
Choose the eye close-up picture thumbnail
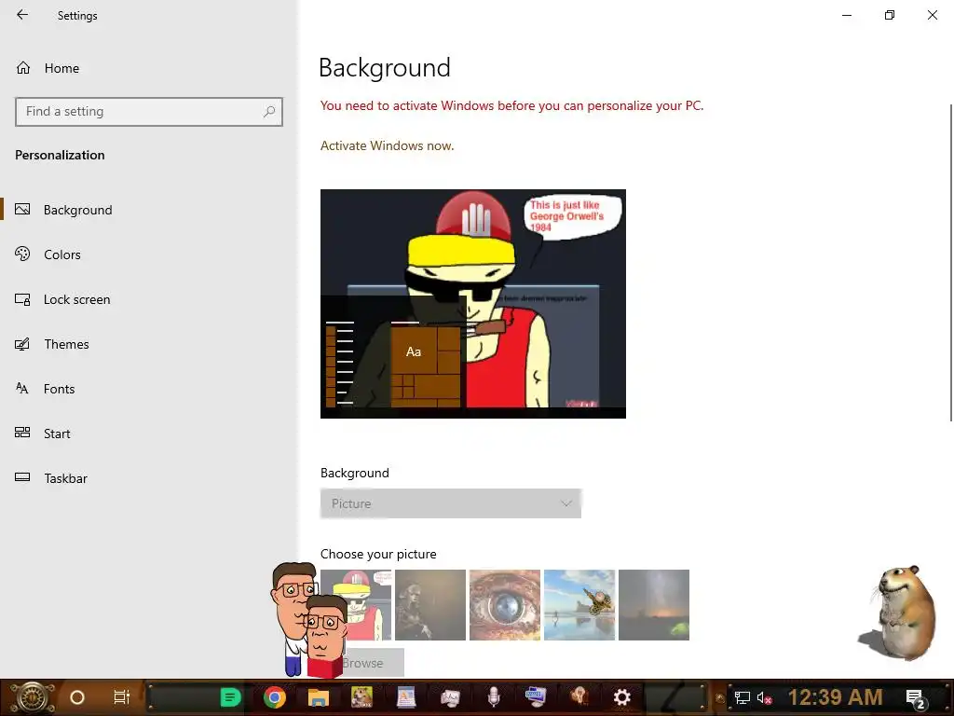(505, 604)
